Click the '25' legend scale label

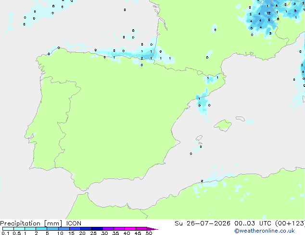(x=93, y=233)
